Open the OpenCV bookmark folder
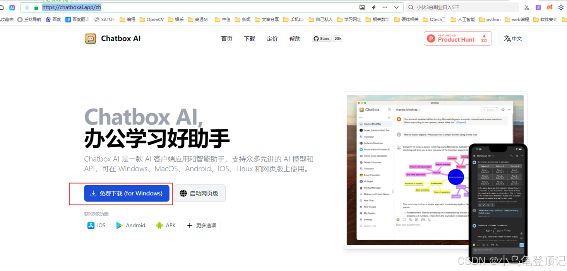Image resolution: width=567 pixels, height=271 pixels. click(152, 19)
